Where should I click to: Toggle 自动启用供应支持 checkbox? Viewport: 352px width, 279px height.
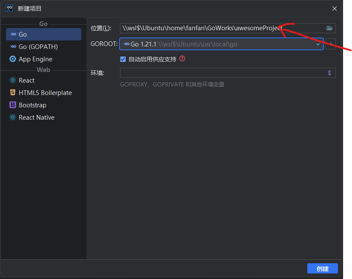pyautogui.click(x=123, y=59)
